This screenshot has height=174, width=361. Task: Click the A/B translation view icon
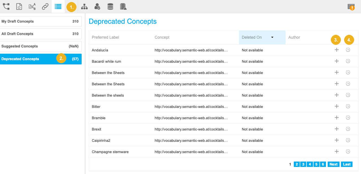click(32, 6)
